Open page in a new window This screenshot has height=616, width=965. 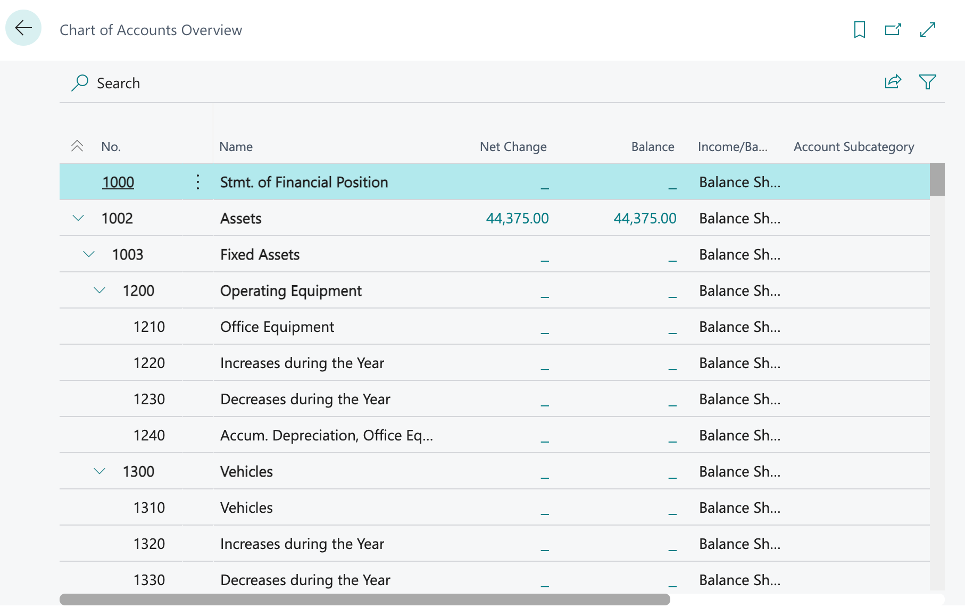click(893, 30)
